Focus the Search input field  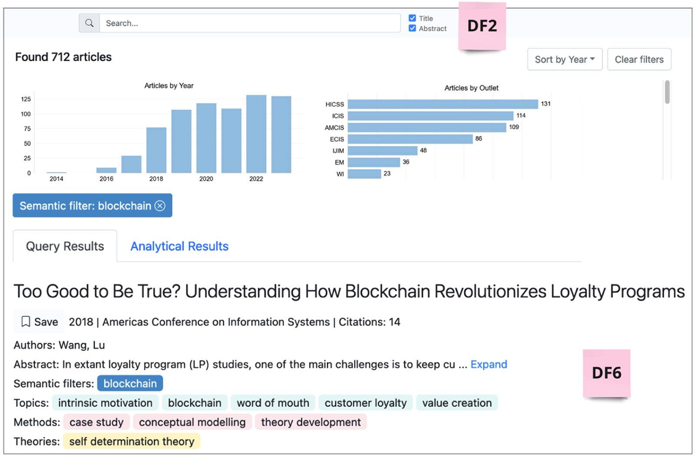[250, 23]
